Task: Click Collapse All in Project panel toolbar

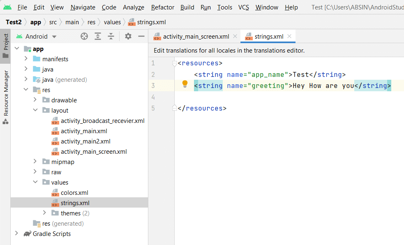Action: click(x=111, y=36)
